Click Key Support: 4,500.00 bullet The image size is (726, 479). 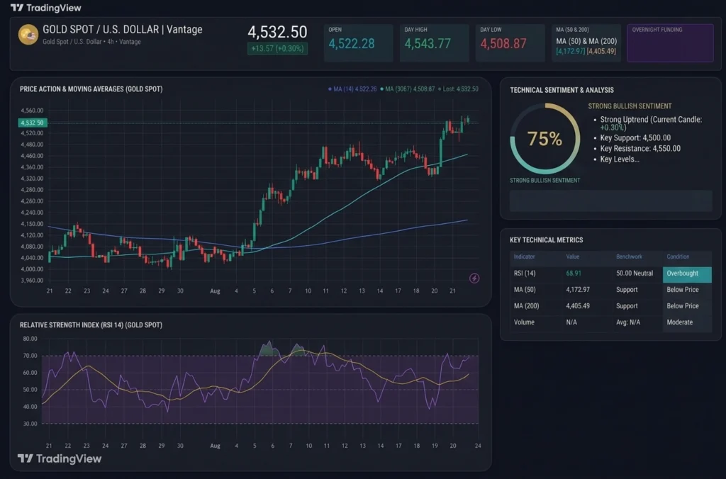pos(635,138)
